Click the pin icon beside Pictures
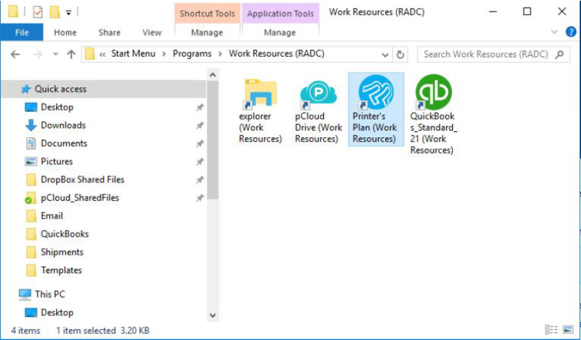This screenshot has height=340, width=581. [x=200, y=162]
